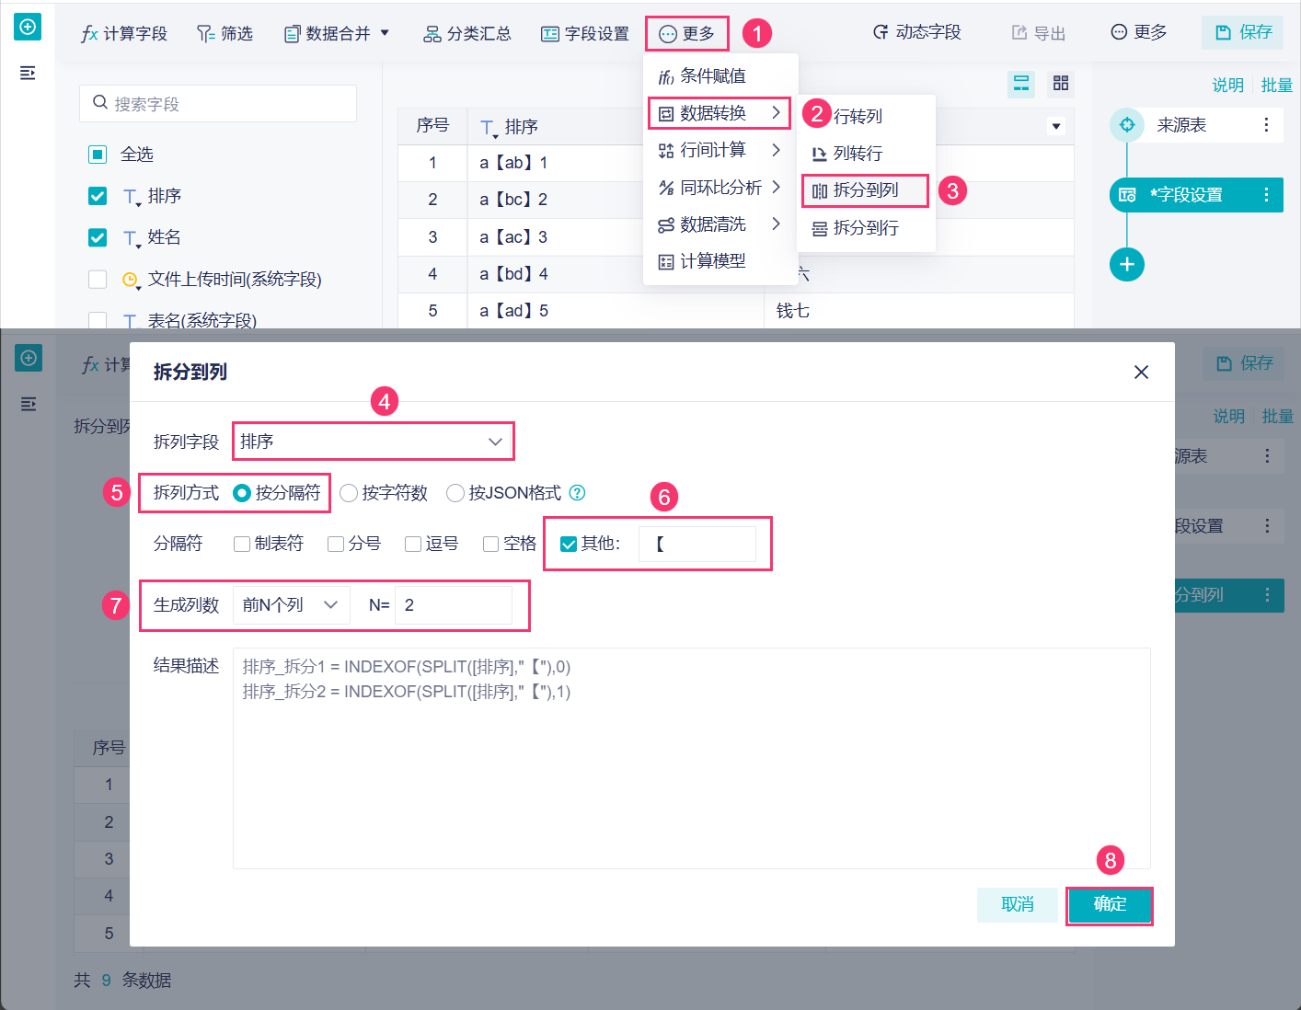Click the 搜索字段 search box
Viewport: 1301px width, 1010px height.
218,103
